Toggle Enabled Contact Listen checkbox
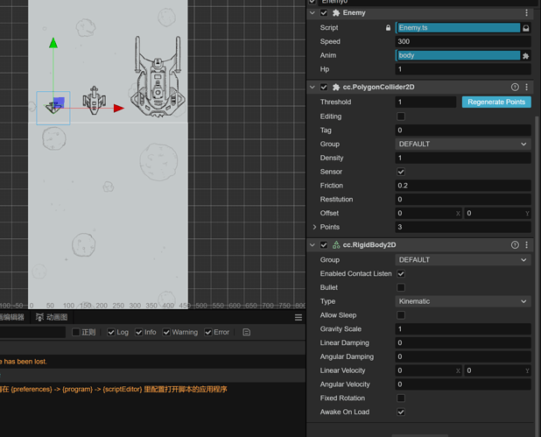541x437 pixels. coord(401,274)
